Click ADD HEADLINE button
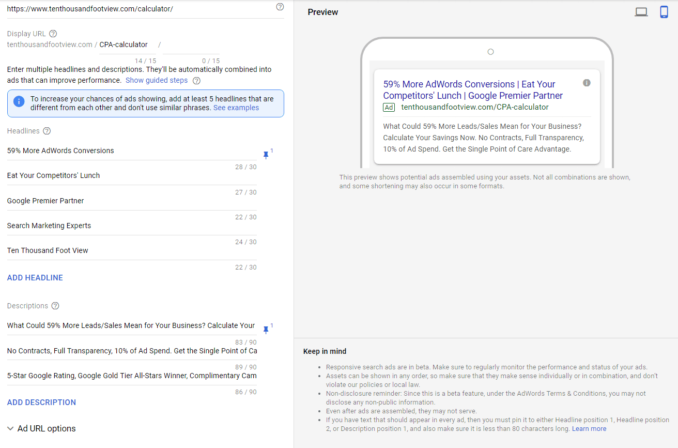 (x=35, y=278)
